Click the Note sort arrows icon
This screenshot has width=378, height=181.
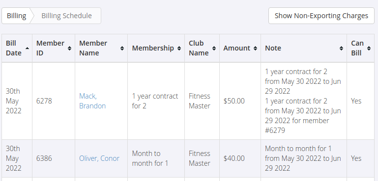341,48
